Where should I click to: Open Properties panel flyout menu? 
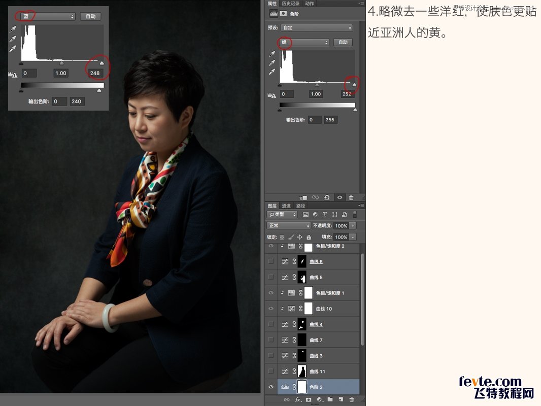[x=361, y=4]
